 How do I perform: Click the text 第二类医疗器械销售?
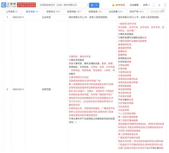coord(128,120)
